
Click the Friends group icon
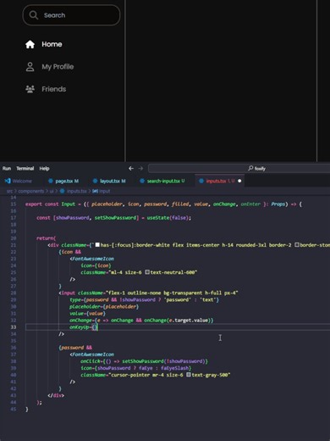30,89
